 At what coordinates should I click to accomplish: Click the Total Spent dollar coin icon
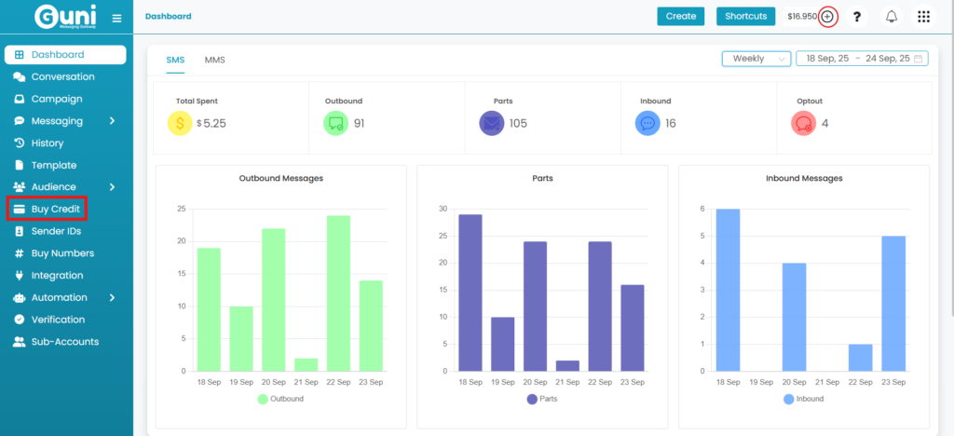180,123
